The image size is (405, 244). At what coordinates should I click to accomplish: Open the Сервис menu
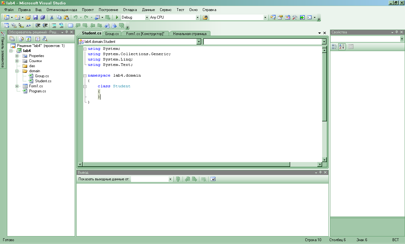tap(166, 10)
